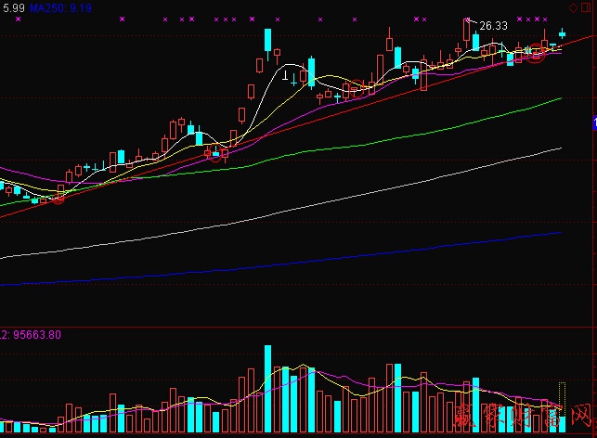The width and height of the screenshot is (597, 438).
Task: Click the rightmost red circle marker on chart
Action: tap(536, 54)
